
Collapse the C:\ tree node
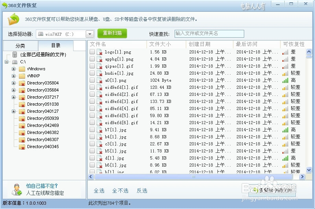click(7, 62)
